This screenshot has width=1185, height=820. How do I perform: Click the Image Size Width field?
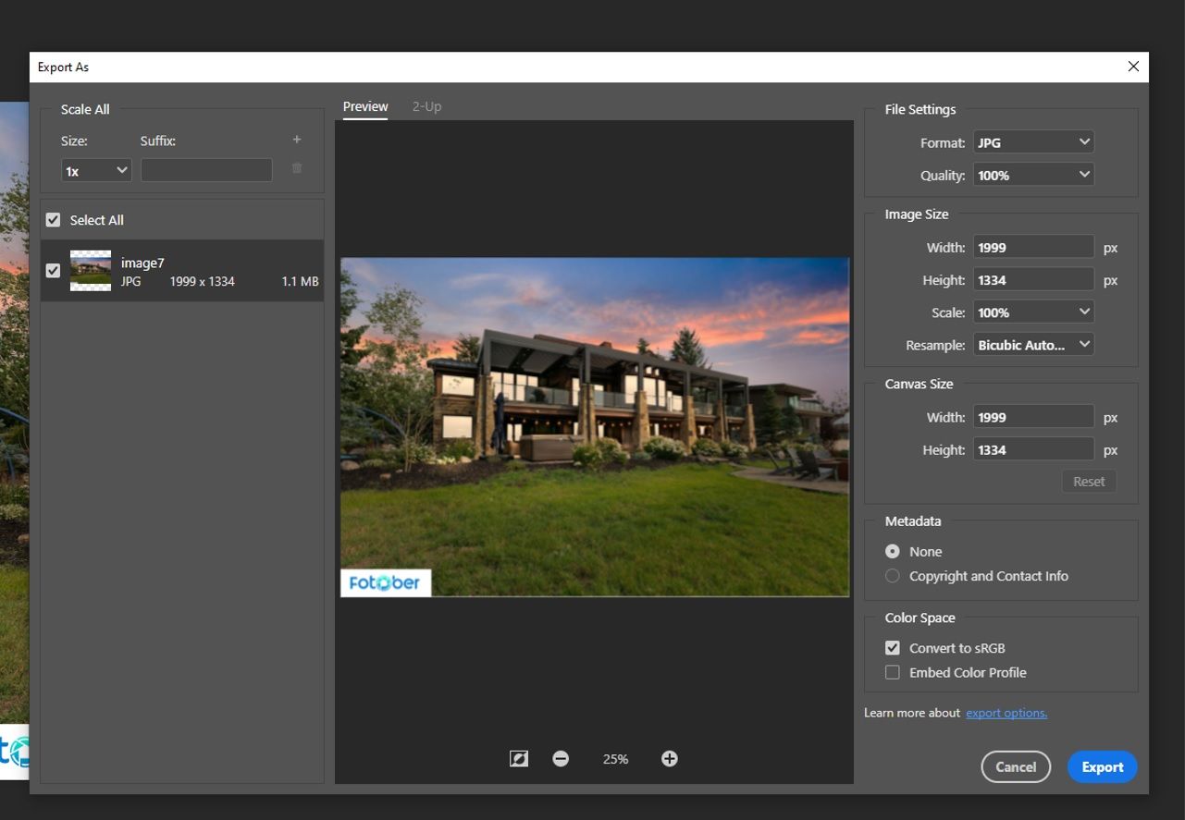(1032, 248)
